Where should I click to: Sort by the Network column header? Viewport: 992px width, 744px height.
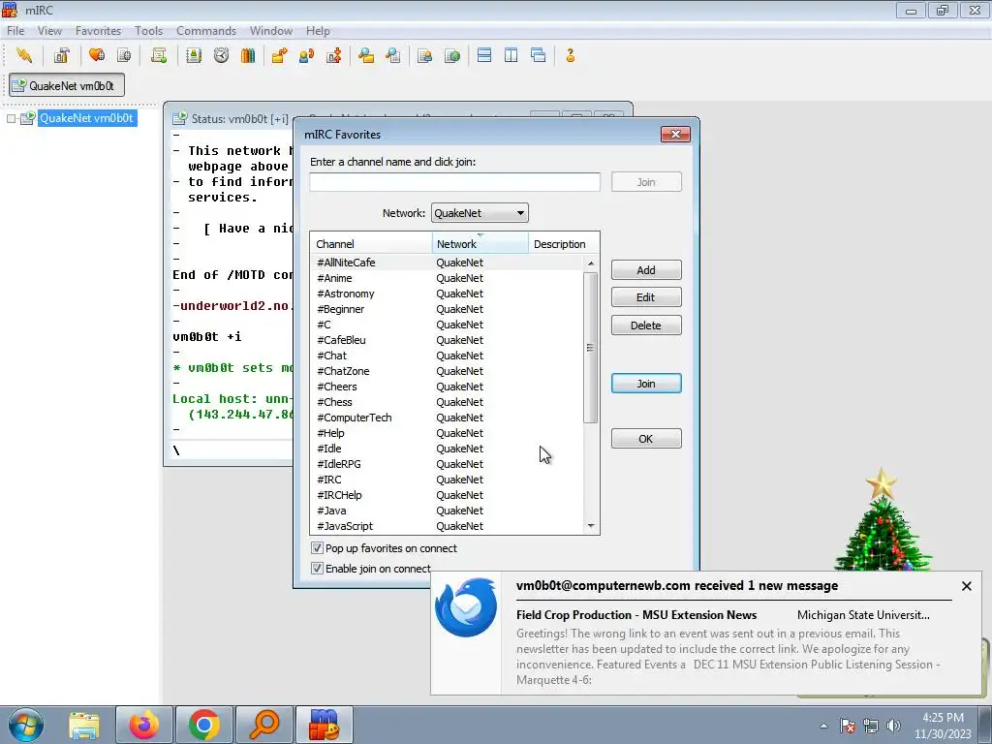point(480,243)
